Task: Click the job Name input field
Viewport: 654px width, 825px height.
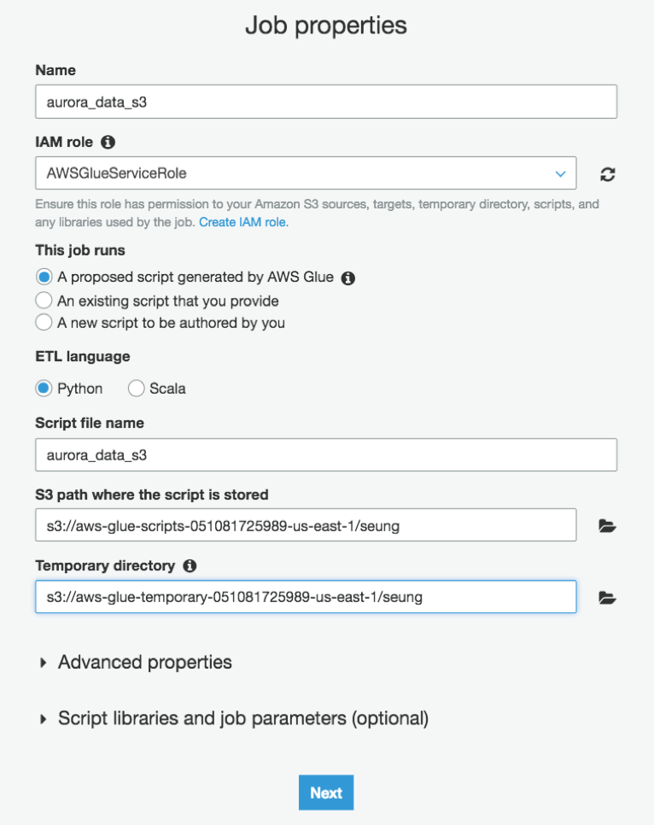Action: [x=326, y=102]
